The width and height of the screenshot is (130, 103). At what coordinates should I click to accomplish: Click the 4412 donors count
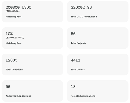76,60
